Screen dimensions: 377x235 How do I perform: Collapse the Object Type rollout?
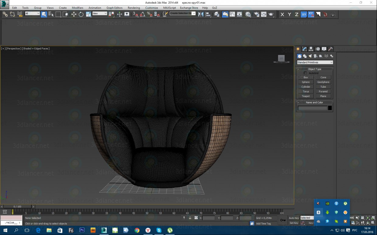pos(314,69)
